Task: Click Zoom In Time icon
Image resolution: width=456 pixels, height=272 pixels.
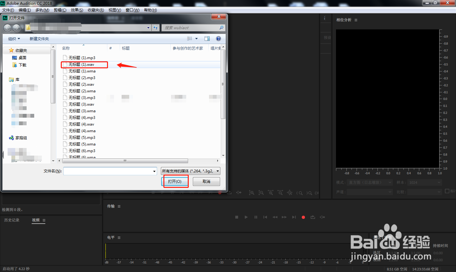Action: click(x=270, y=193)
